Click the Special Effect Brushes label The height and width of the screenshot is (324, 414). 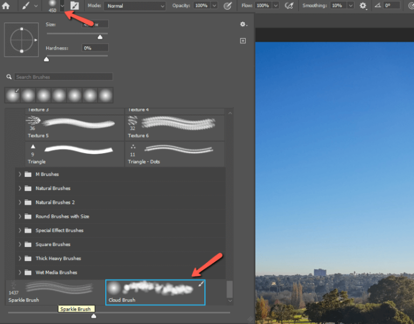click(59, 230)
